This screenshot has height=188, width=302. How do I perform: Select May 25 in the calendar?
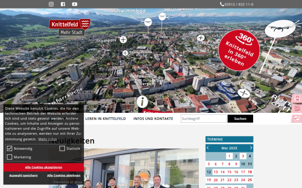[250, 180]
